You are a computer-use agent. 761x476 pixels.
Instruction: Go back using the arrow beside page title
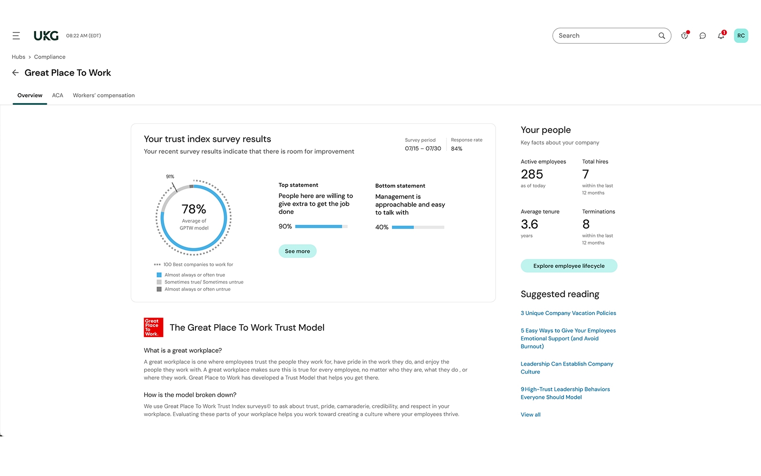16,73
